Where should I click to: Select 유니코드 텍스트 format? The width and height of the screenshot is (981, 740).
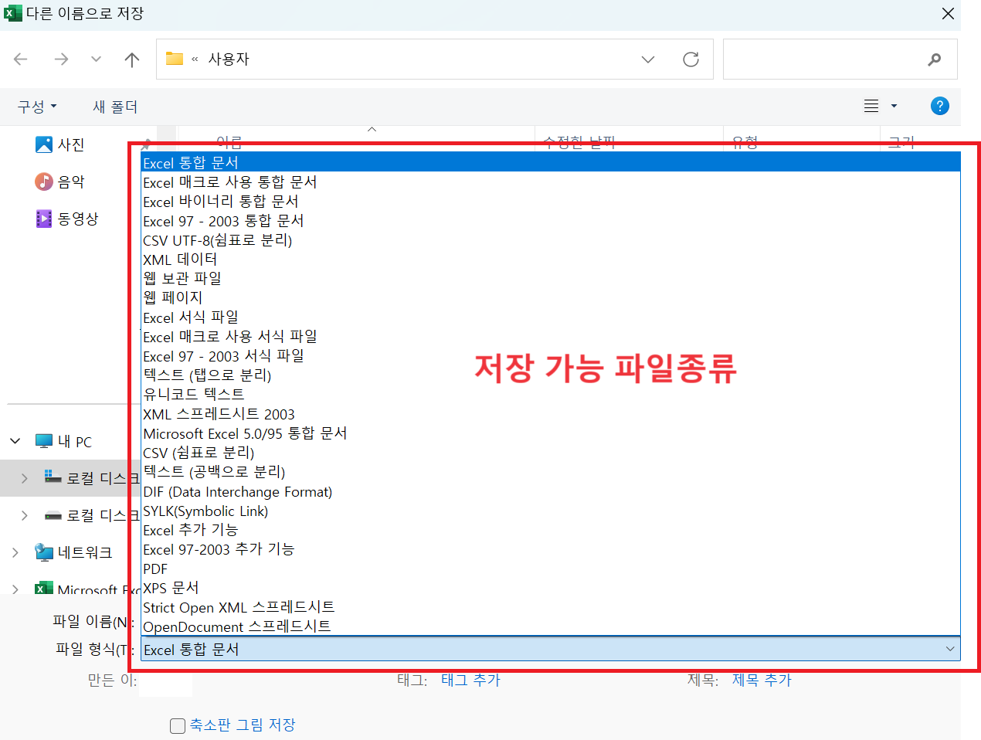tap(551, 394)
